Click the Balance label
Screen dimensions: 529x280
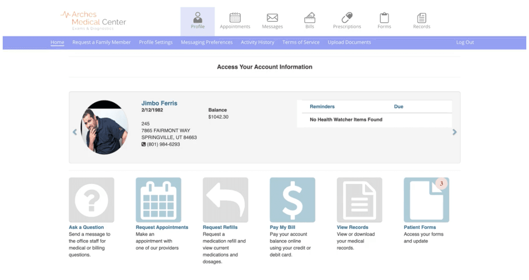[x=218, y=110]
